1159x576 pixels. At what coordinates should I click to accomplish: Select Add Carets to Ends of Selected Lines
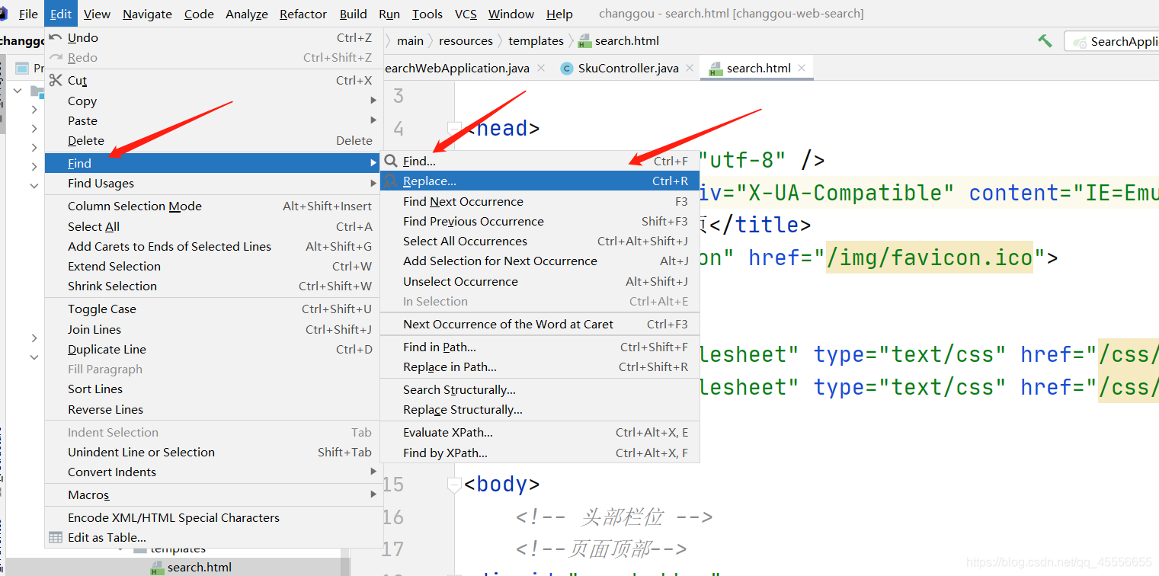click(x=213, y=246)
